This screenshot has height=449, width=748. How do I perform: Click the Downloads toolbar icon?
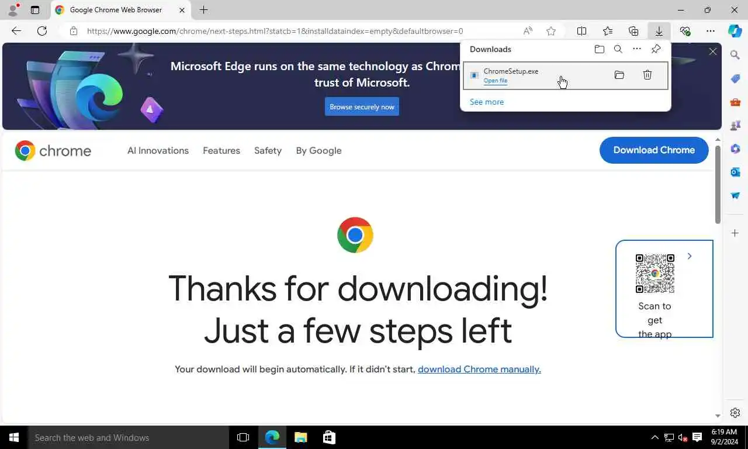point(659,31)
